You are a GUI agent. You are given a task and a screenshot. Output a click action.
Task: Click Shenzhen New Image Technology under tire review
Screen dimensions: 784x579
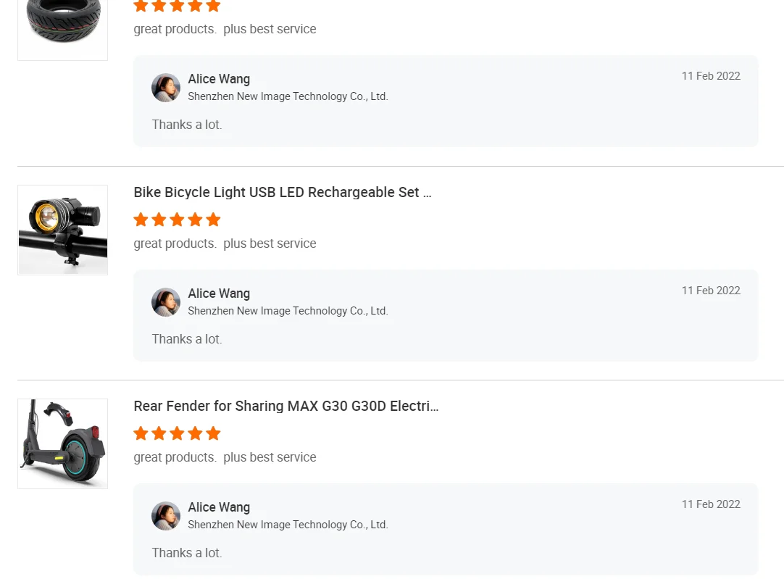(x=288, y=96)
